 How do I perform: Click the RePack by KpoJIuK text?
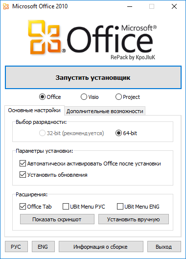[133, 57]
